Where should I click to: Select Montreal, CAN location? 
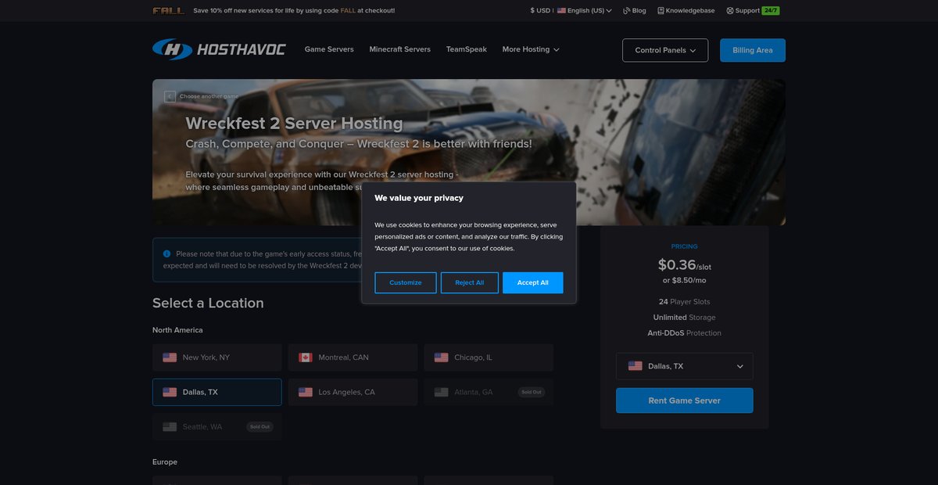click(353, 357)
